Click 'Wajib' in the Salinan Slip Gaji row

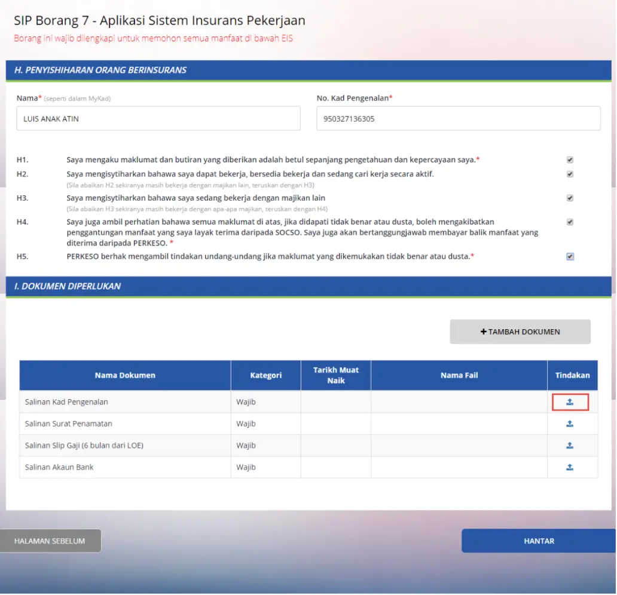tap(246, 445)
